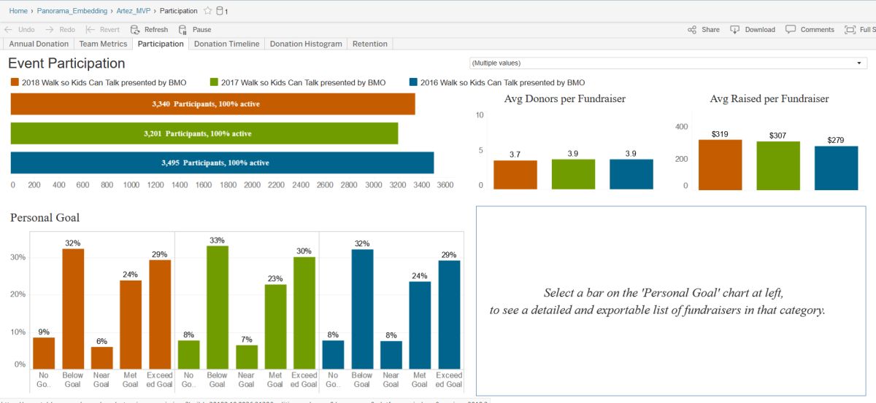
Task: Select the blue 24% Met Goal bar
Action: point(420,326)
